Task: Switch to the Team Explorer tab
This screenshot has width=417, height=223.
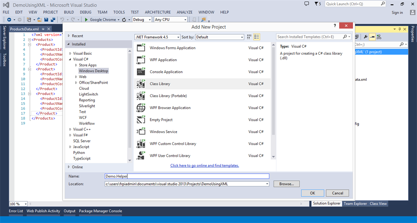Action: click(x=355, y=203)
